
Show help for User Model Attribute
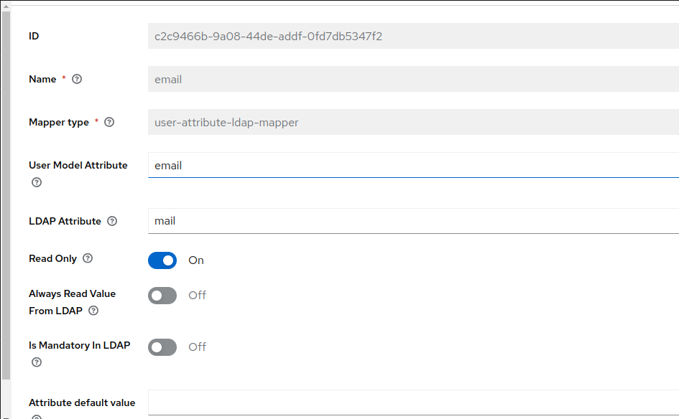(x=37, y=182)
